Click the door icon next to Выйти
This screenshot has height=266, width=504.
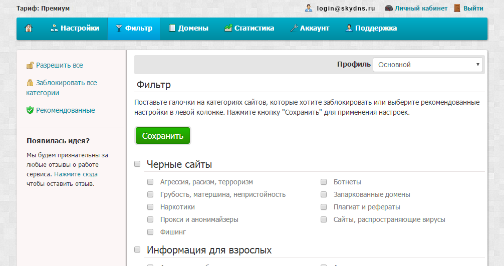(457, 8)
